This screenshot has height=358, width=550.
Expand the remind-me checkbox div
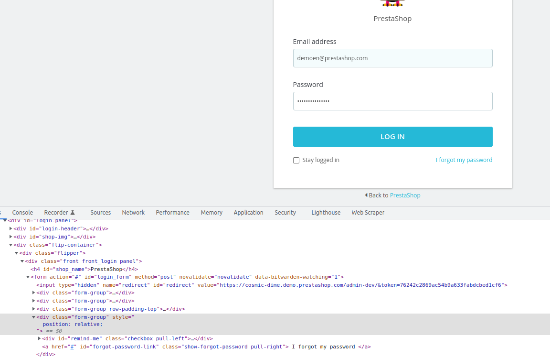[39, 338]
